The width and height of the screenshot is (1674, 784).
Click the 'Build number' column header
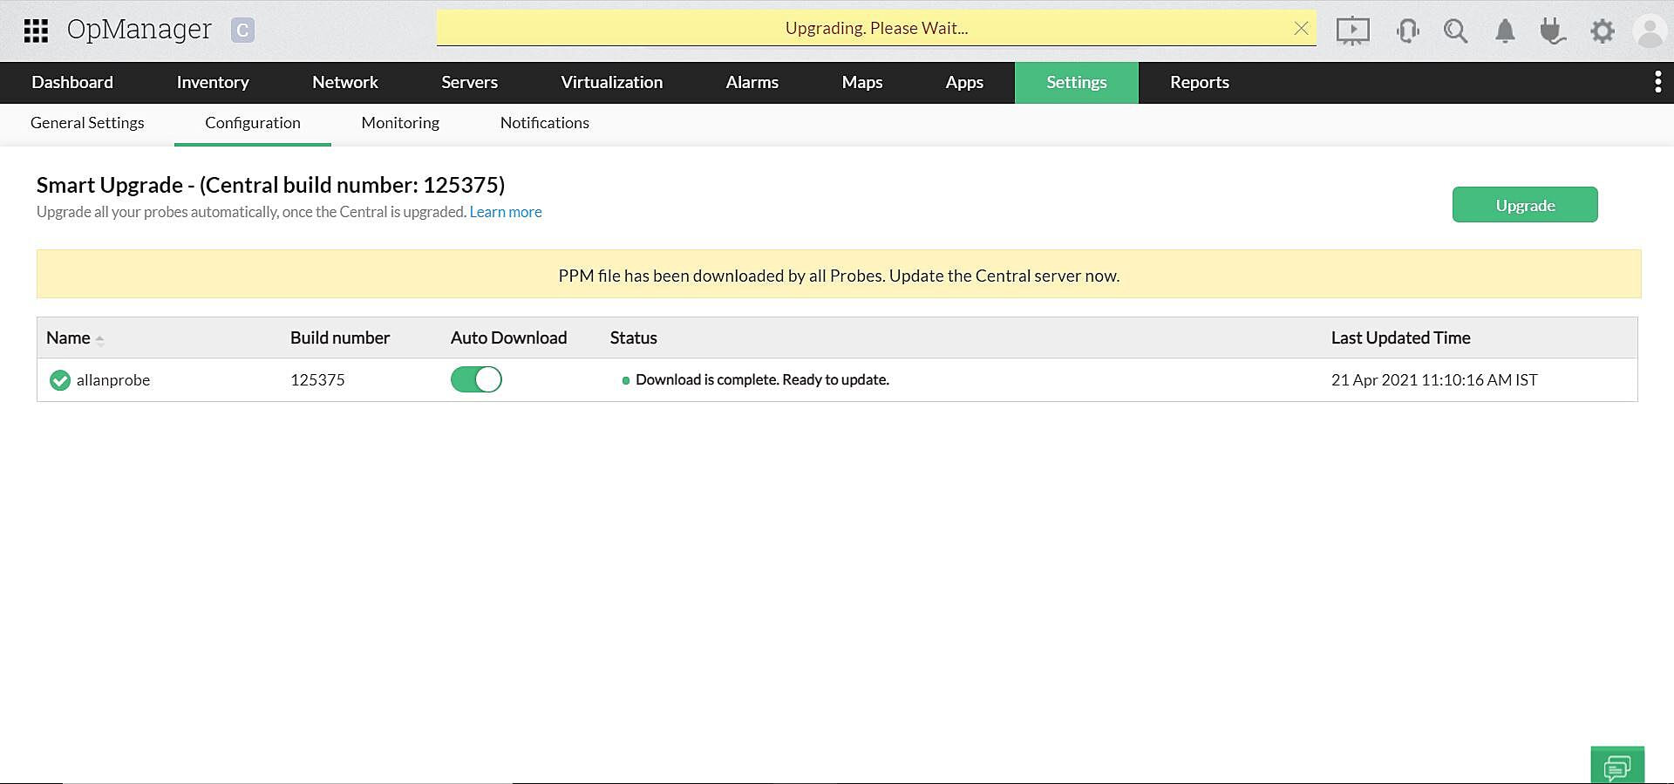pos(340,338)
